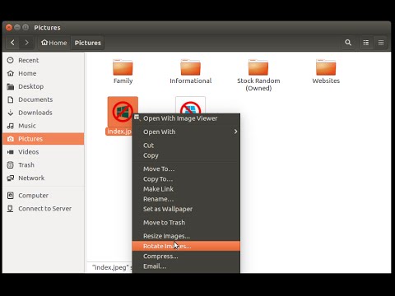Viewport: 395px width, 296px height.
Task: Choose Rename… from the context menu
Action: (186, 199)
